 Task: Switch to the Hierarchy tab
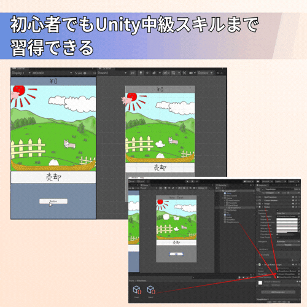[222, 185]
